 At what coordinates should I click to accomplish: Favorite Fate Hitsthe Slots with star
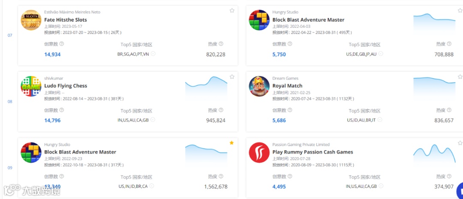click(x=232, y=11)
